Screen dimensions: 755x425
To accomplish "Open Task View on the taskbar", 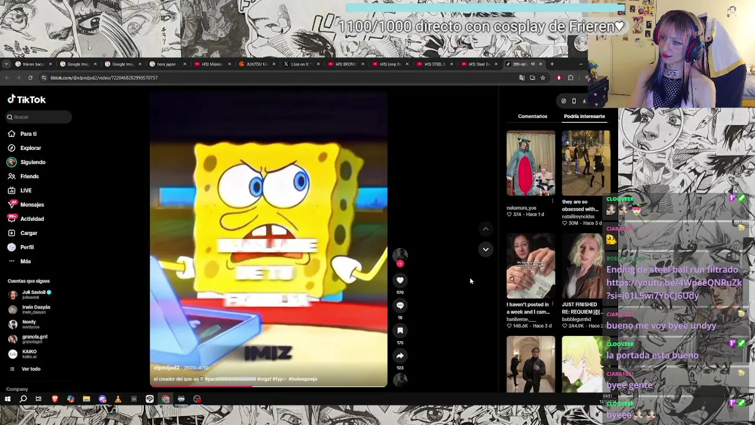I will [38, 400].
